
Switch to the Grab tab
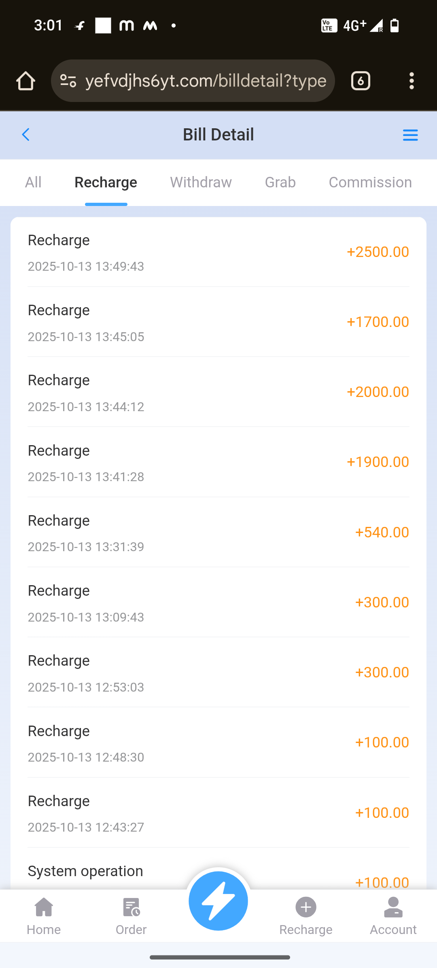[280, 183]
